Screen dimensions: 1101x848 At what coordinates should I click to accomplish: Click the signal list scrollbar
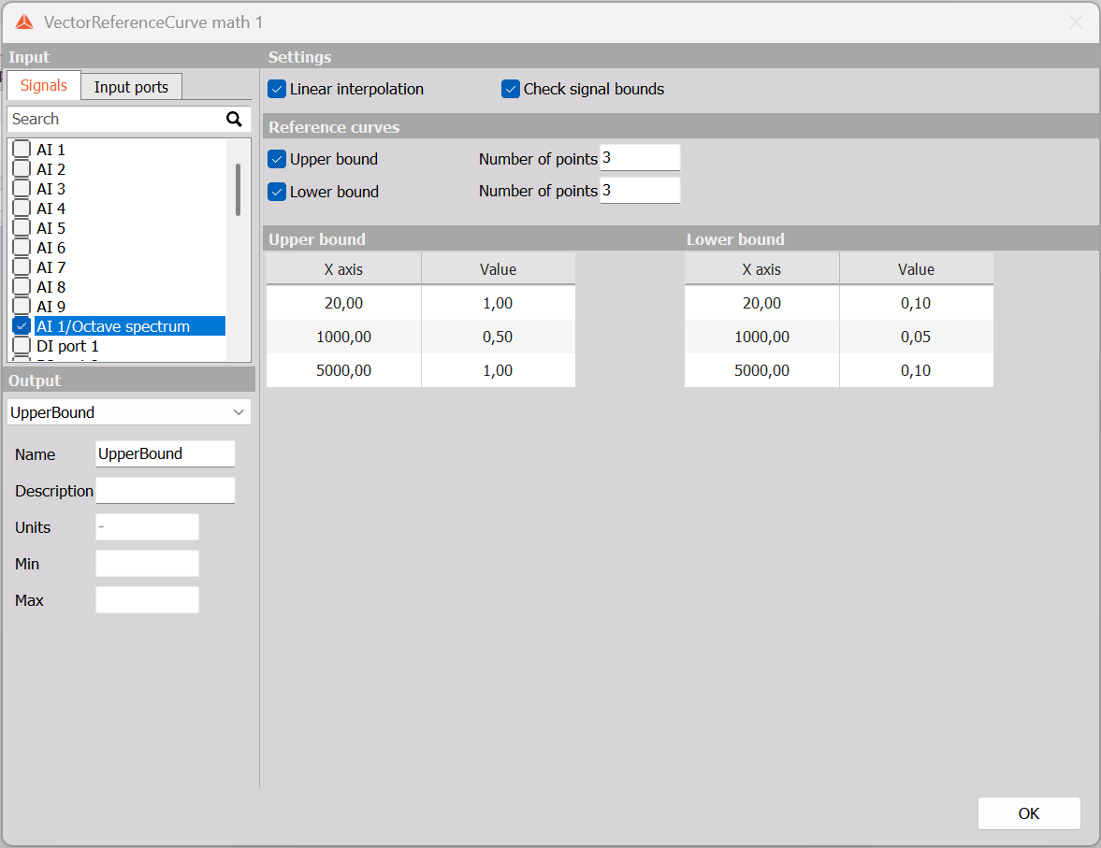point(238,190)
